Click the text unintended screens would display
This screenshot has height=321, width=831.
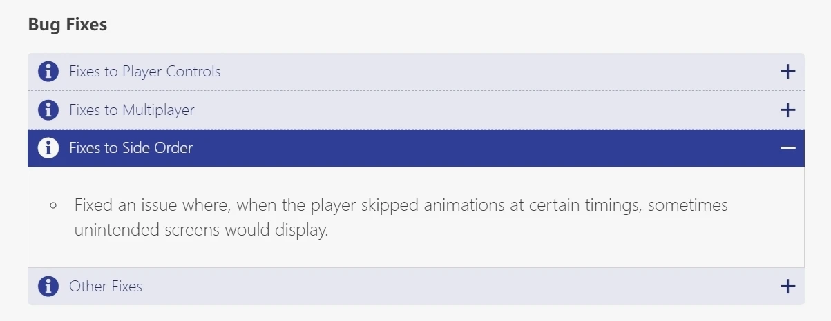click(x=200, y=230)
